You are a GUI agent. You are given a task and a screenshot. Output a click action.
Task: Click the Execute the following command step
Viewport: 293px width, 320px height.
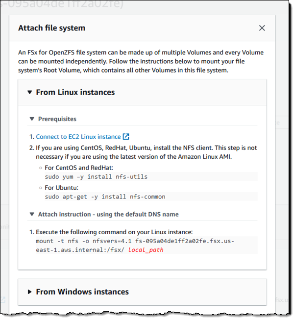click(114, 232)
